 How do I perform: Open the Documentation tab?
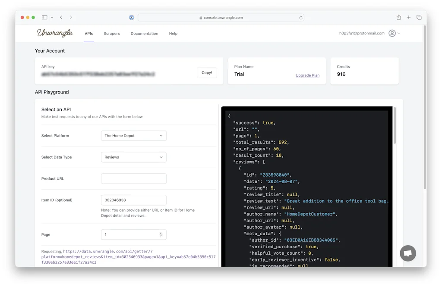coord(144,34)
